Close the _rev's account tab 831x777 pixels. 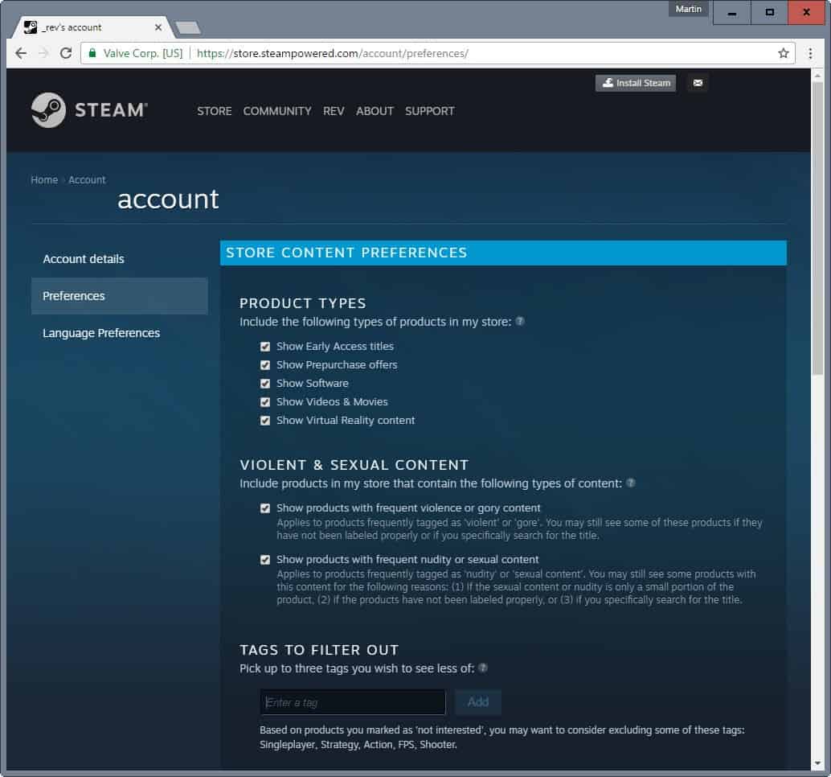158,27
